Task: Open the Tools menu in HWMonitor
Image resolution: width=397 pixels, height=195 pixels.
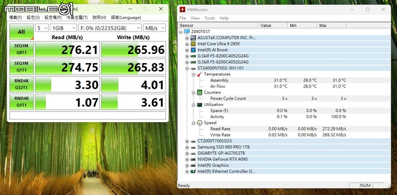Action: click(x=210, y=18)
